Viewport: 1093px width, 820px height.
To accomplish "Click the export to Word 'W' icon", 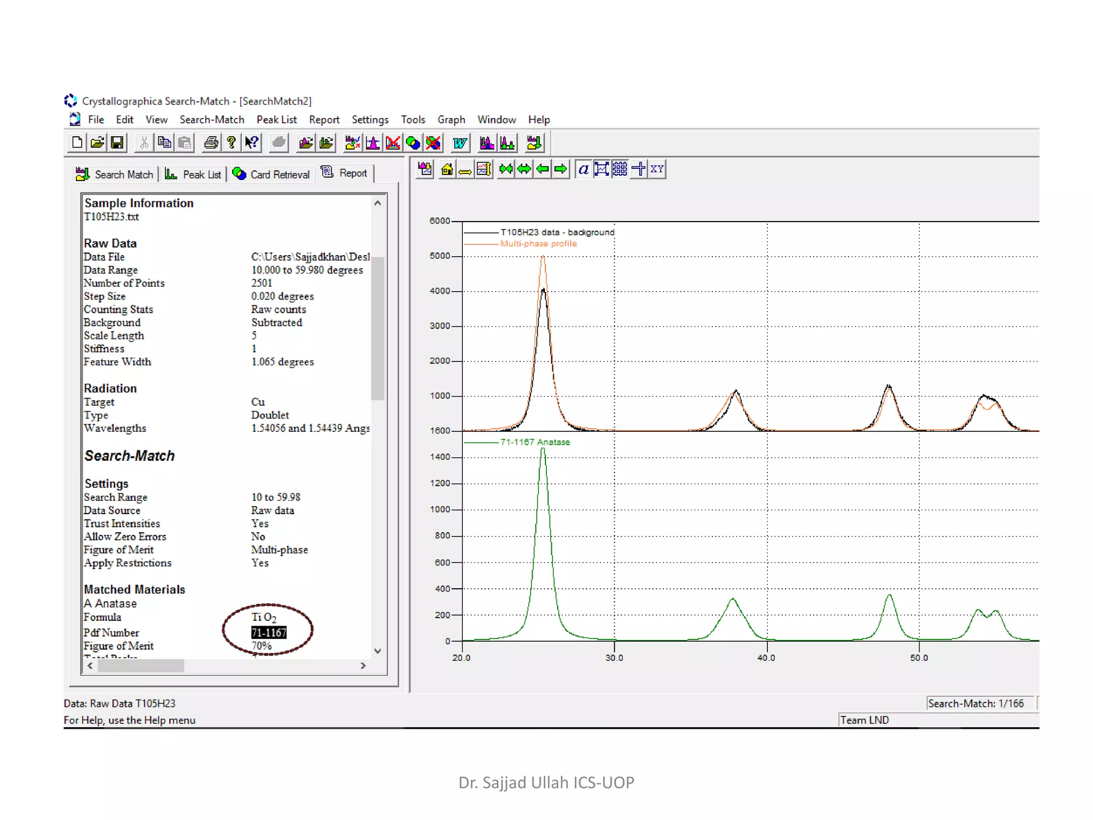I will tap(460, 143).
